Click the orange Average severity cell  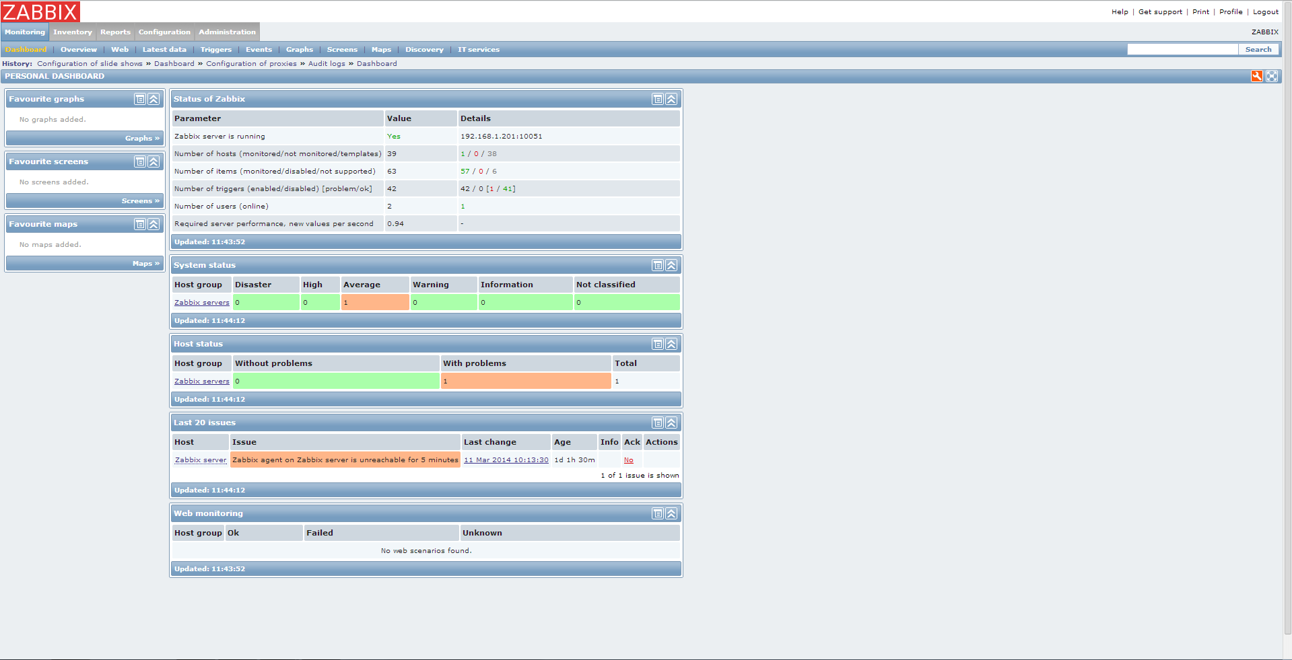coord(374,303)
